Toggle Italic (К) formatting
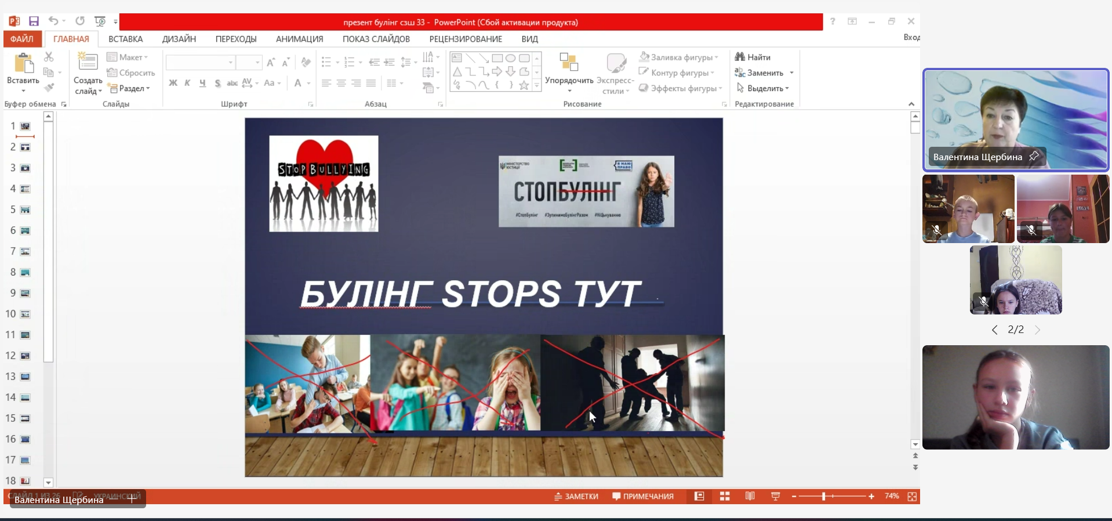The width and height of the screenshot is (1112, 521). [x=187, y=83]
